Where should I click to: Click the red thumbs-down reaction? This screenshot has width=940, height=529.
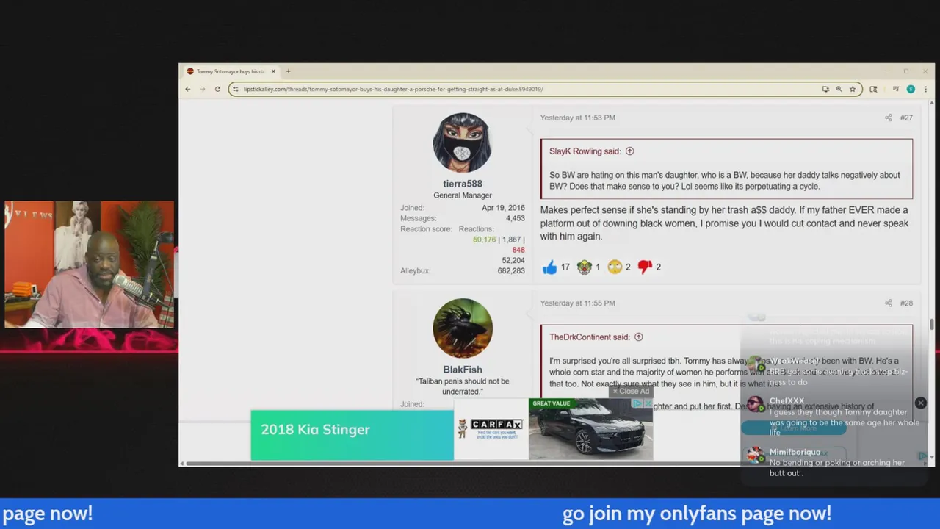click(x=645, y=267)
